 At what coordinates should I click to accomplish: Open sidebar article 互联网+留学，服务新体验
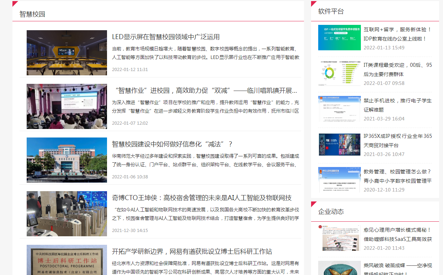tap(397, 34)
